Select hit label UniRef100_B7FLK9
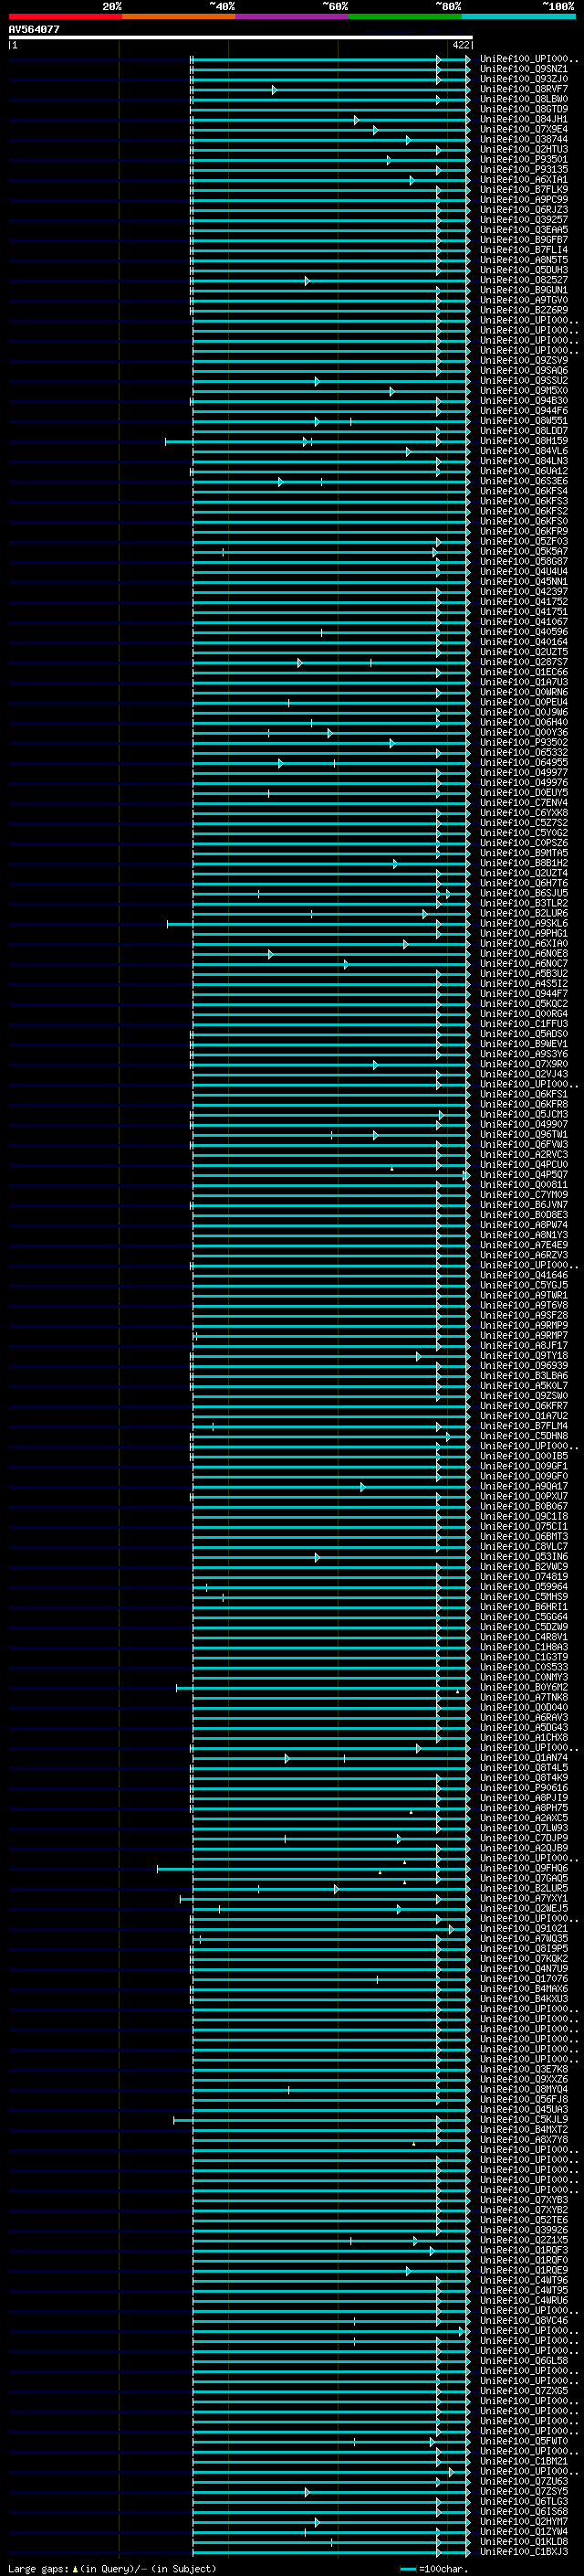Image resolution: width=584 pixels, height=2576 pixels. 524,189
